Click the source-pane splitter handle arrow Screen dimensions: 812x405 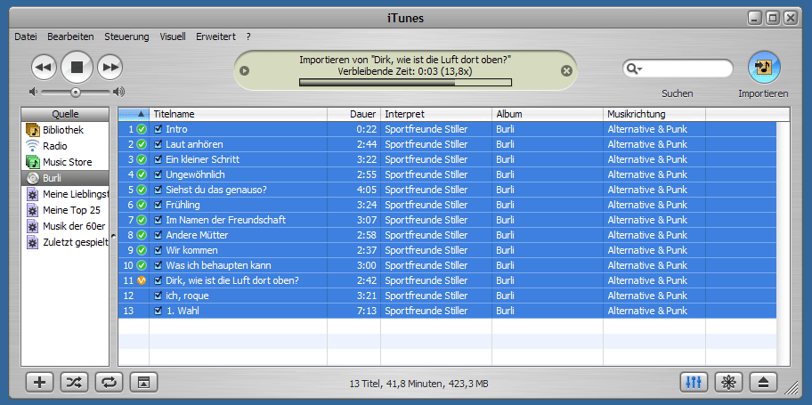[113, 236]
